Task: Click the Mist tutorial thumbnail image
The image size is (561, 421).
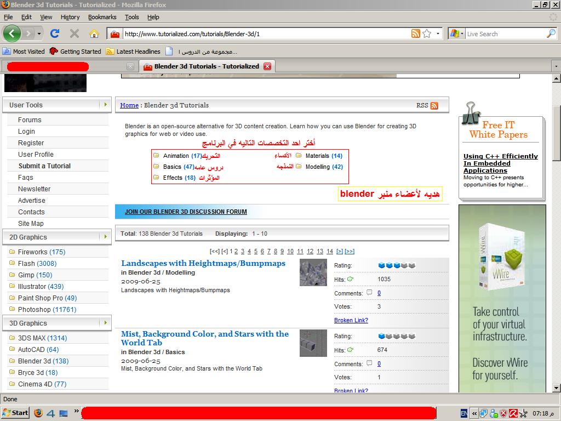Action: 313,343
